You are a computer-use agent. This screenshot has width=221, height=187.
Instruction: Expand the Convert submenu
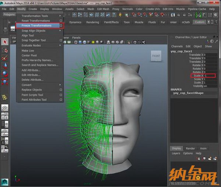60,85
